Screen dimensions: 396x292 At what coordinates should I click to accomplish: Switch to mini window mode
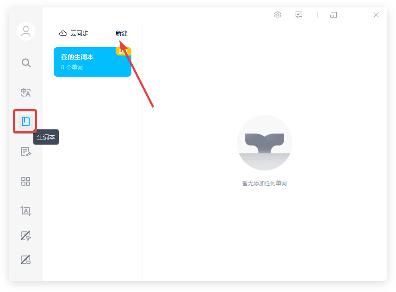[x=334, y=15]
